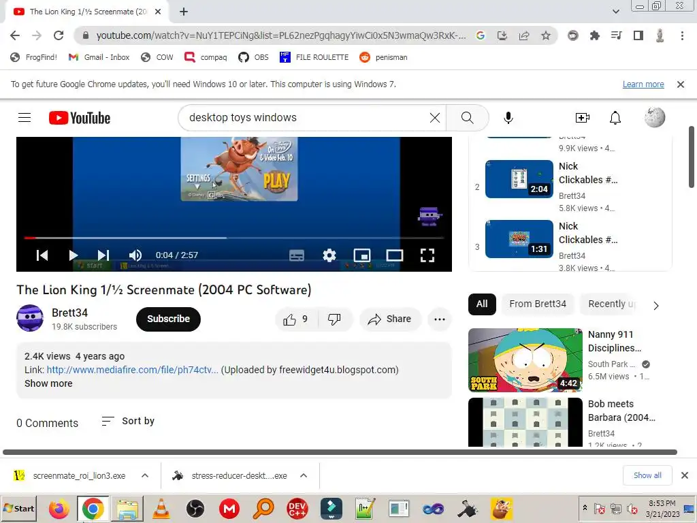Open the Create video menu
This screenshot has width=697, height=523.
coord(583,118)
